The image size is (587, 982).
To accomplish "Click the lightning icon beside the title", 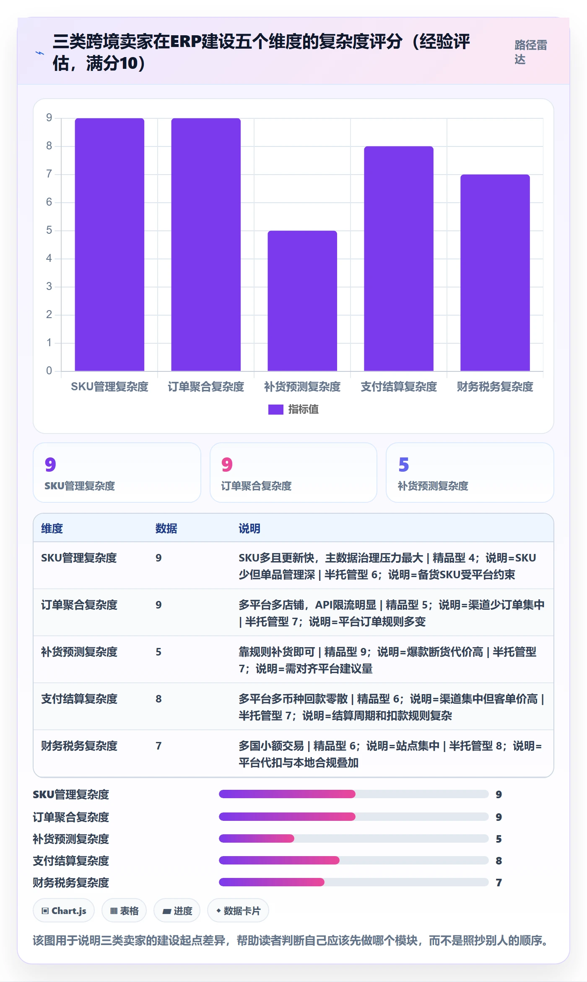I will coord(40,53).
